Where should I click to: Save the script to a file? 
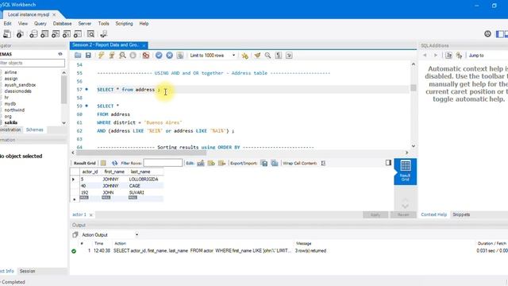pos(88,56)
